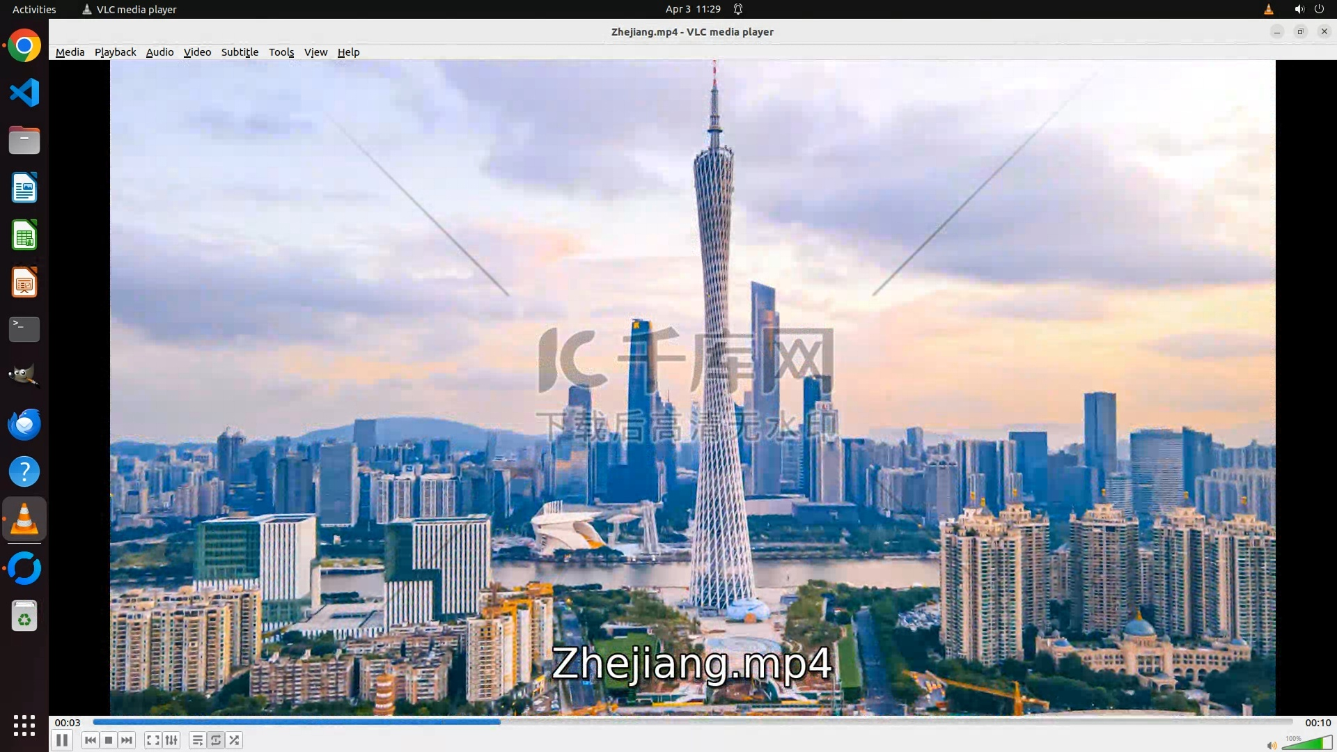Open the VLC tray icon
The width and height of the screenshot is (1337, 752).
point(1268,9)
